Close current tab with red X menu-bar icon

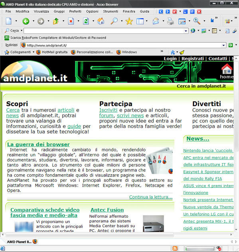[x=174, y=12]
